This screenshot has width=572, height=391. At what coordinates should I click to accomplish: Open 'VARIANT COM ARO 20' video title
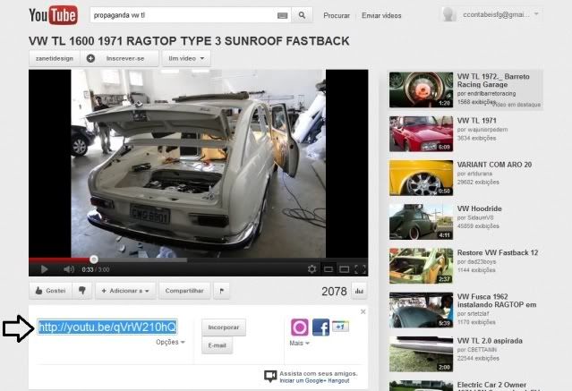494,165
